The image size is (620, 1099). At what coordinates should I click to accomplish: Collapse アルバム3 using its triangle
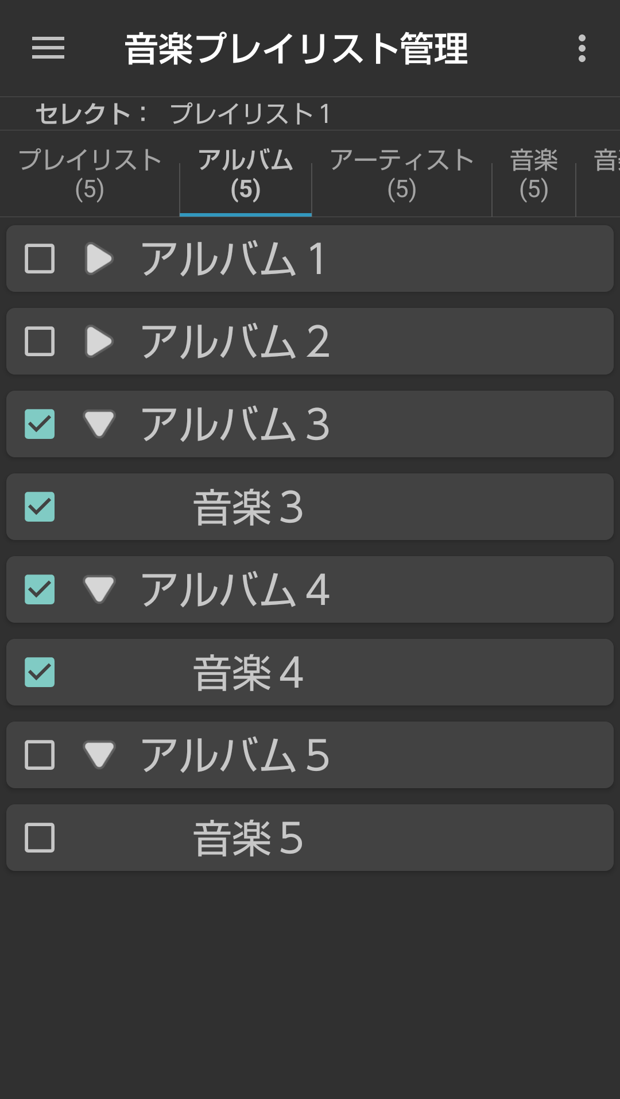pos(99,424)
